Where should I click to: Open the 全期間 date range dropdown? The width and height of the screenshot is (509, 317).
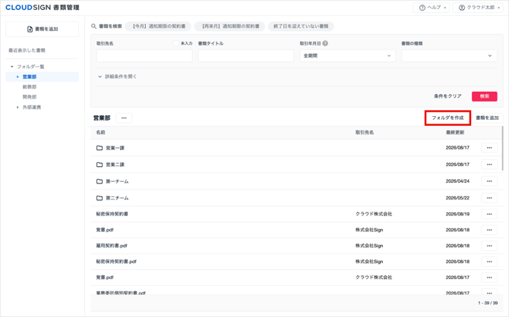pos(347,56)
